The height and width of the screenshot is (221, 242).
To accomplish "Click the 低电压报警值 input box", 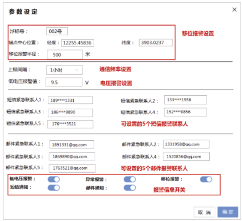I will 64,82.
